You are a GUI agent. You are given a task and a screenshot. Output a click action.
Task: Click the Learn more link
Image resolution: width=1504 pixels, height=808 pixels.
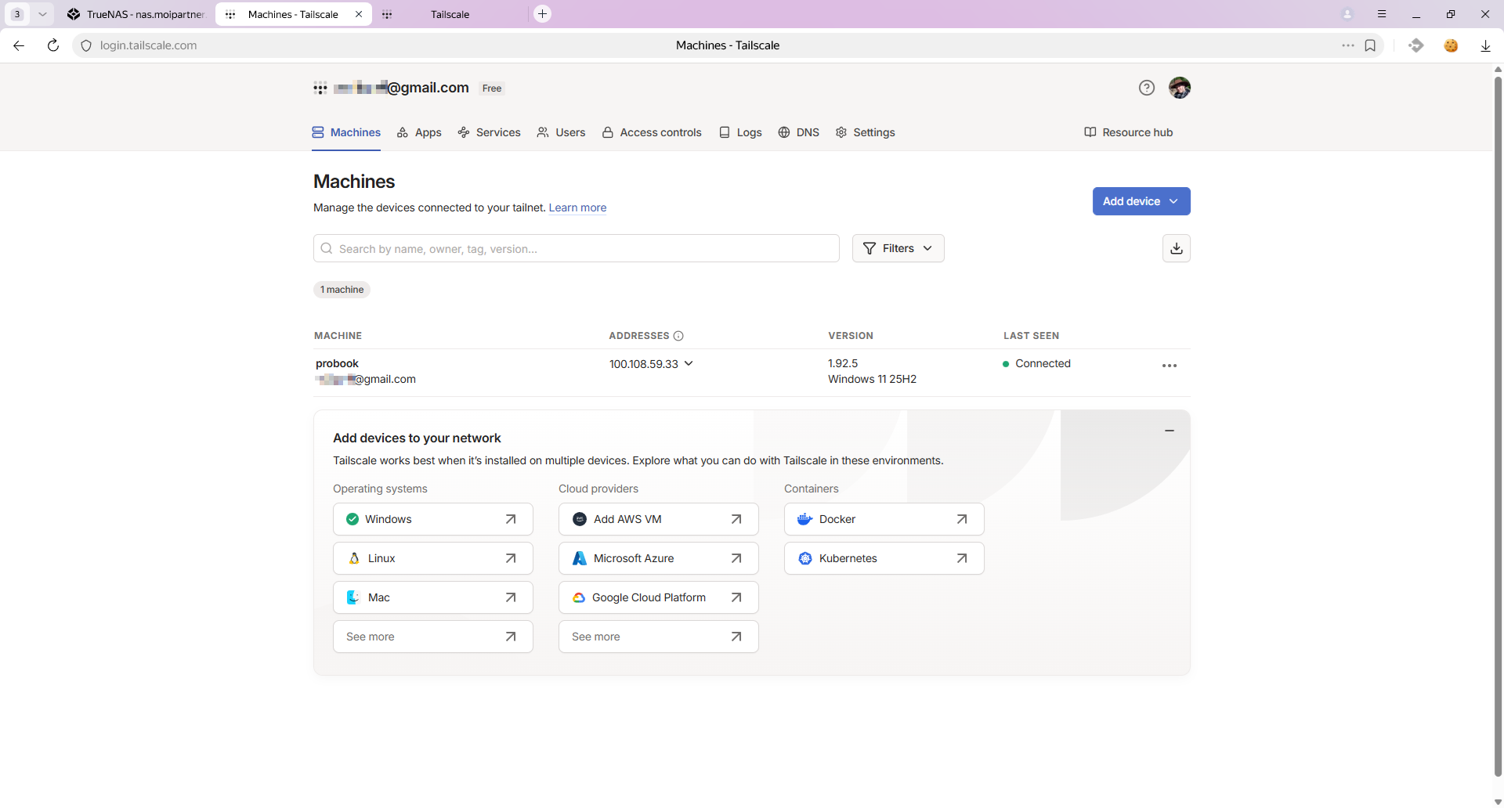(577, 207)
